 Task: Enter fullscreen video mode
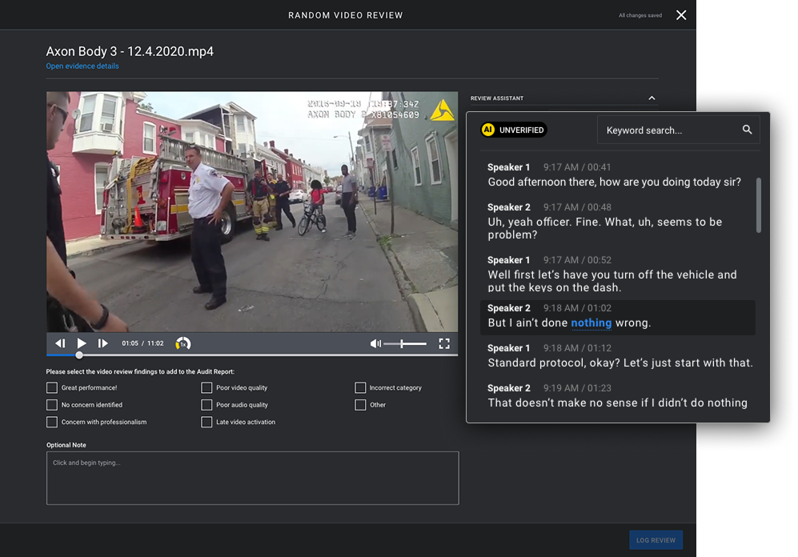coord(444,343)
